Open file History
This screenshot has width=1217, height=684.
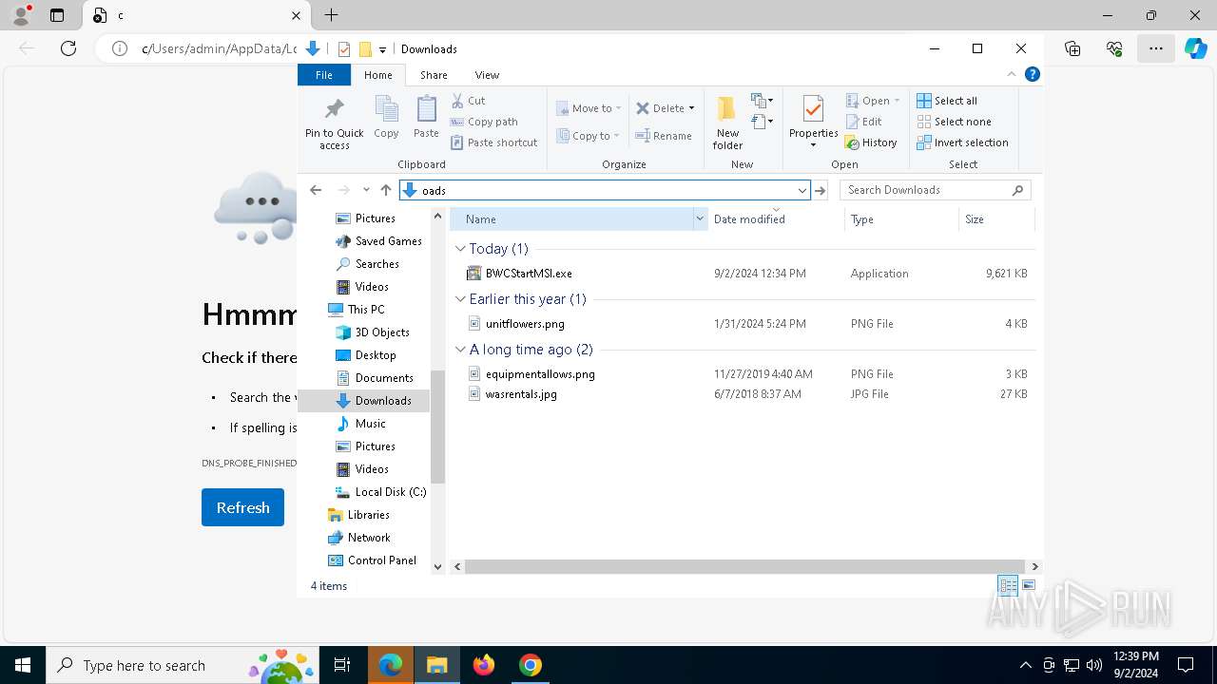pyautogui.click(x=871, y=142)
